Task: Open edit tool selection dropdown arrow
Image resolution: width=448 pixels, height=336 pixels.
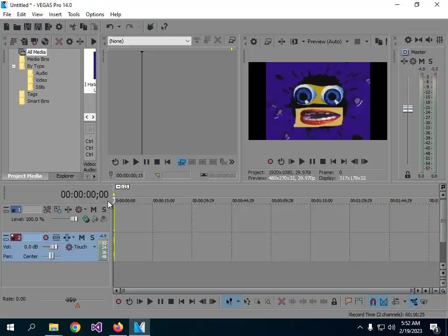Action: (x=238, y=302)
